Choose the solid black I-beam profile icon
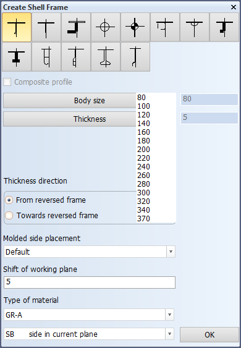The image size is (241, 348). [x=17, y=57]
